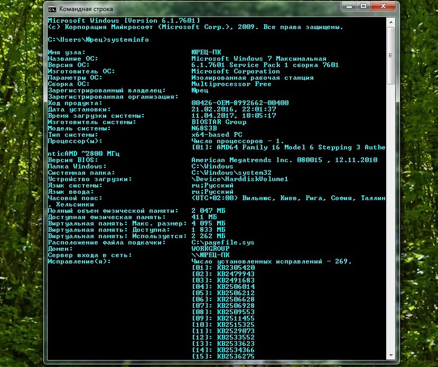This screenshot has width=438, height=367.
Task: Click virtual memory available '1 833 МБ'
Action: coord(208,230)
